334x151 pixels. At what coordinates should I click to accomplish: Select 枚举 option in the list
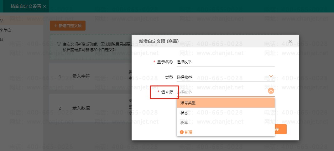[226, 123]
